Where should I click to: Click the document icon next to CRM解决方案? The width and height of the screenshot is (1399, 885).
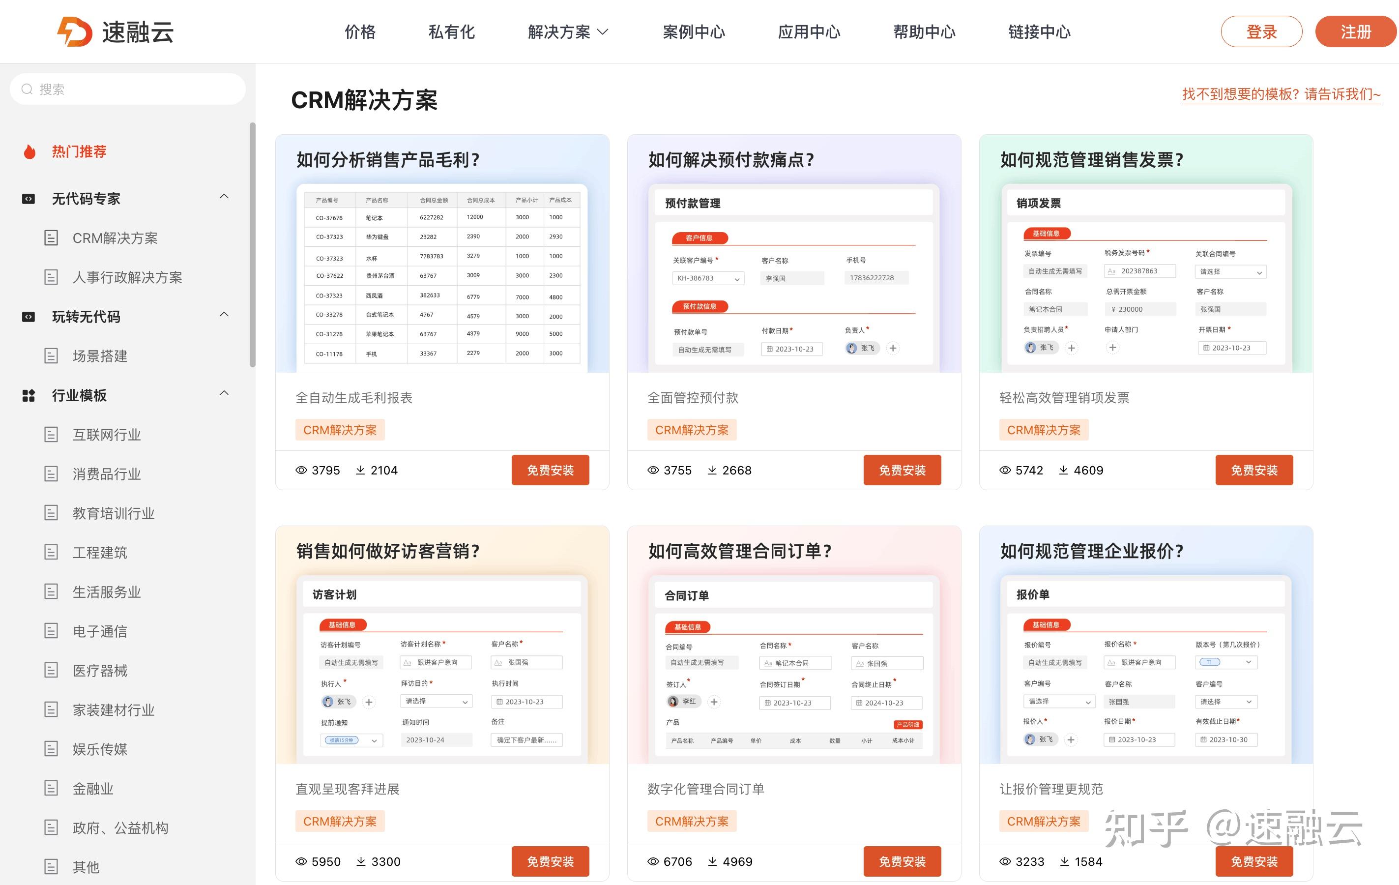pyautogui.click(x=52, y=237)
